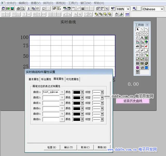This screenshot has height=156, width=166.
Task: Select the ellipse shape tool
Action: (147, 34)
